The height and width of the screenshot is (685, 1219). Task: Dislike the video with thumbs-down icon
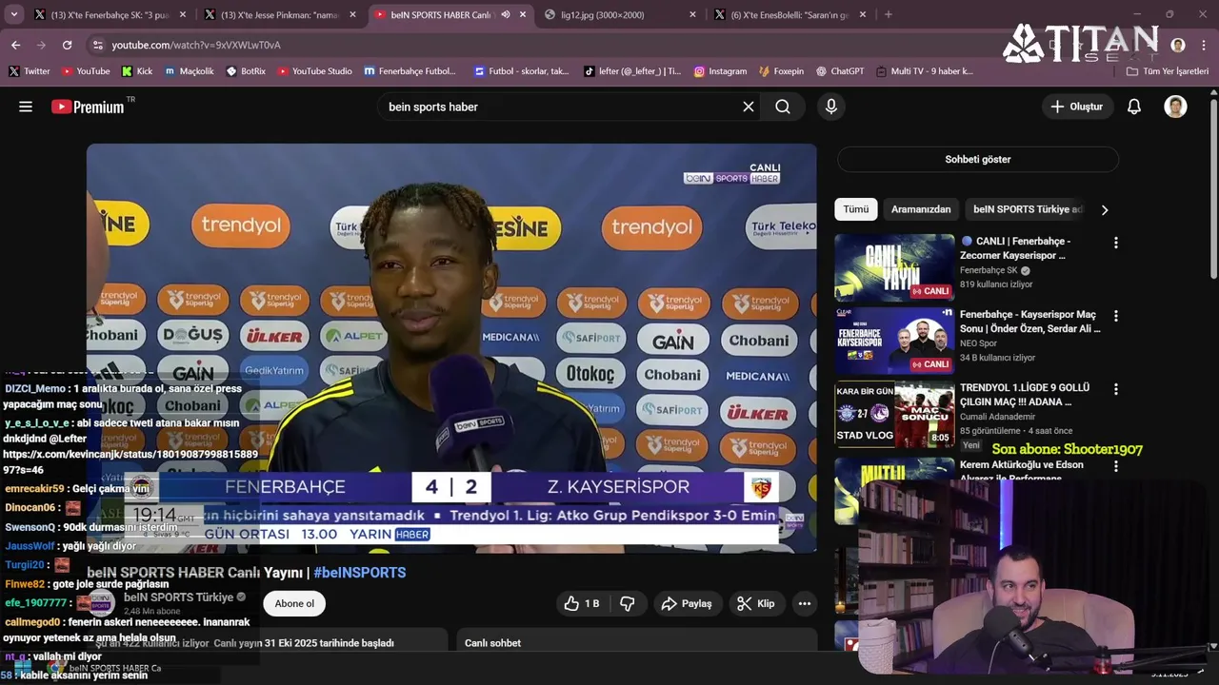pyautogui.click(x=627, y=603)
